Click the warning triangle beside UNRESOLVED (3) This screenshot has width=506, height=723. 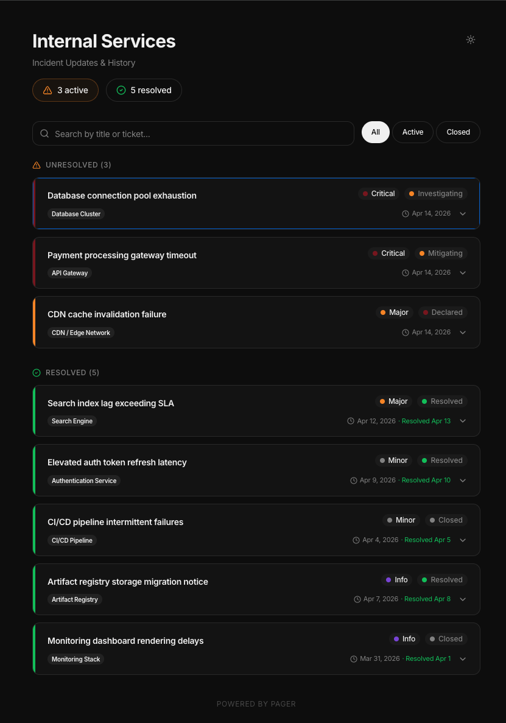point(35,164)
